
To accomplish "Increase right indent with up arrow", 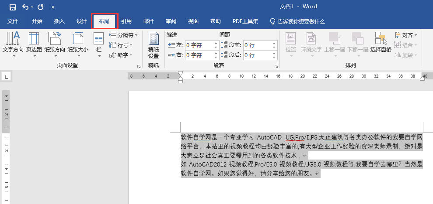I will pos(216,53).
